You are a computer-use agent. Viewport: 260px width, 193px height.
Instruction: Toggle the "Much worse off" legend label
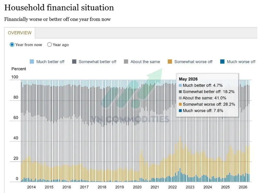coord(241,62)
